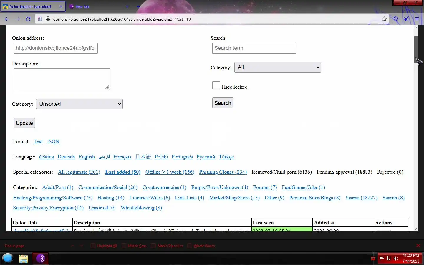This screenshot has width=424, height=265.
Task: Open the shield security level icon
Action: tap(396, 19)
